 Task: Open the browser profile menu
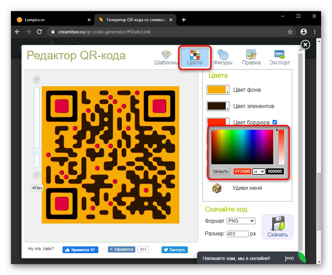pyautogui.click(x=304, y=32)
